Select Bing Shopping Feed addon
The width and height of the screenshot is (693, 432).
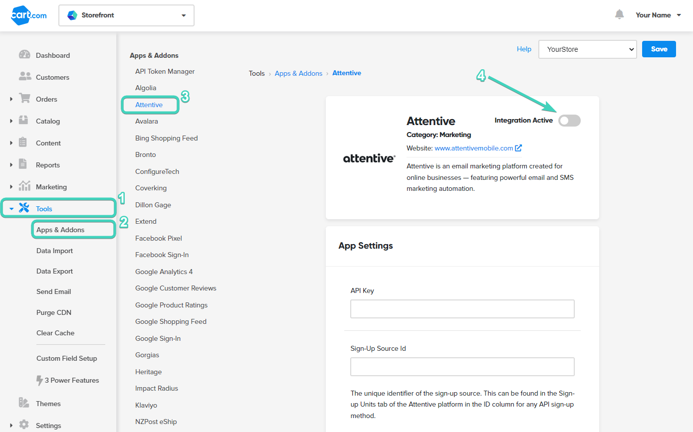click(166, 138)
